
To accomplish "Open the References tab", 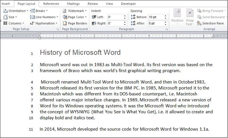I will coord(51,4).
